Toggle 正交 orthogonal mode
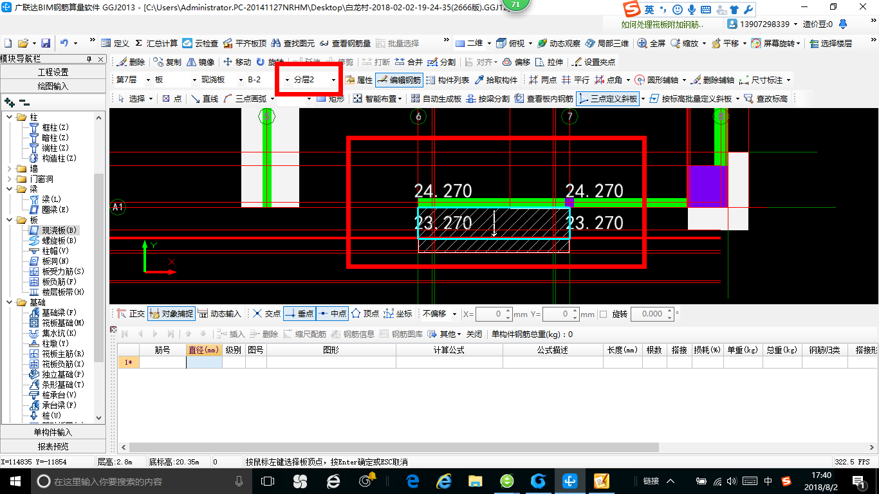Viewport: 879px width, 494px height. (x=131, y=314)
